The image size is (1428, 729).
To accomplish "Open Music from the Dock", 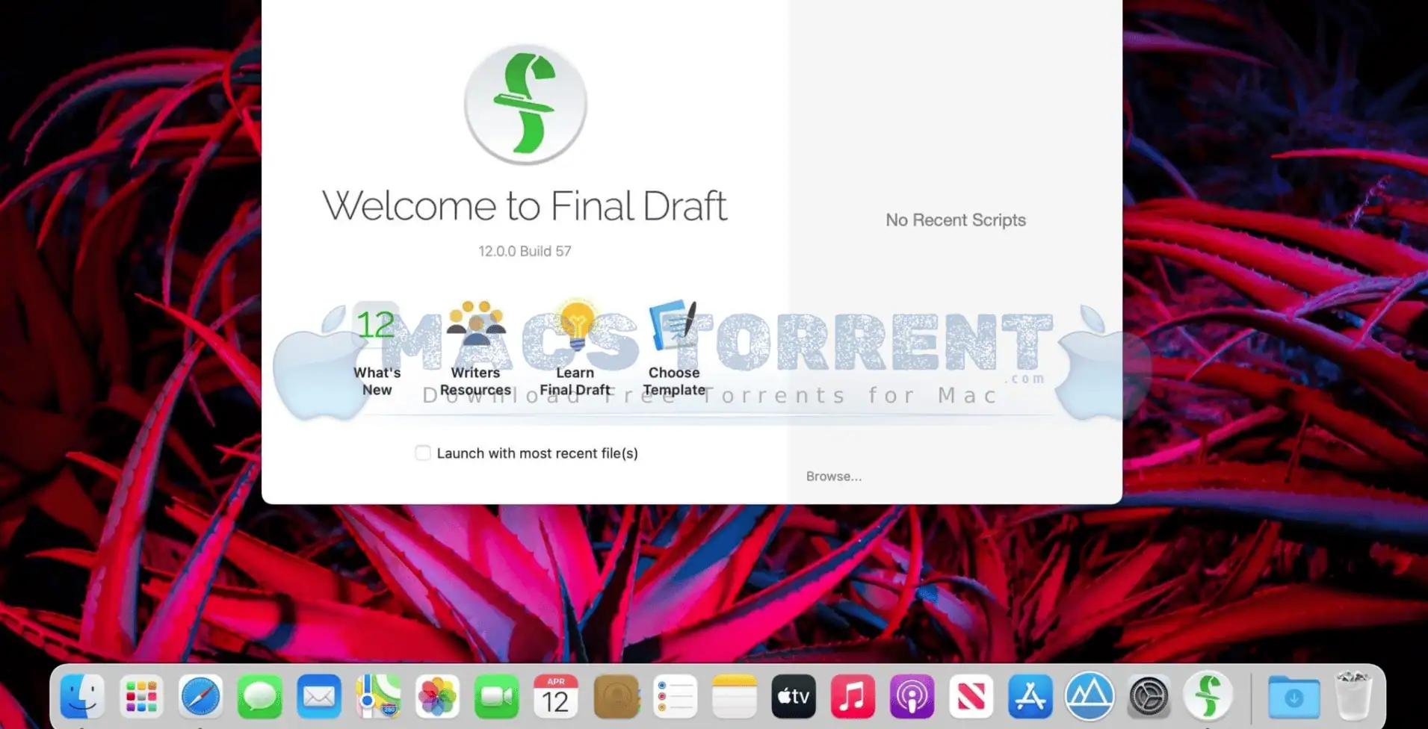I will (853, 696).
